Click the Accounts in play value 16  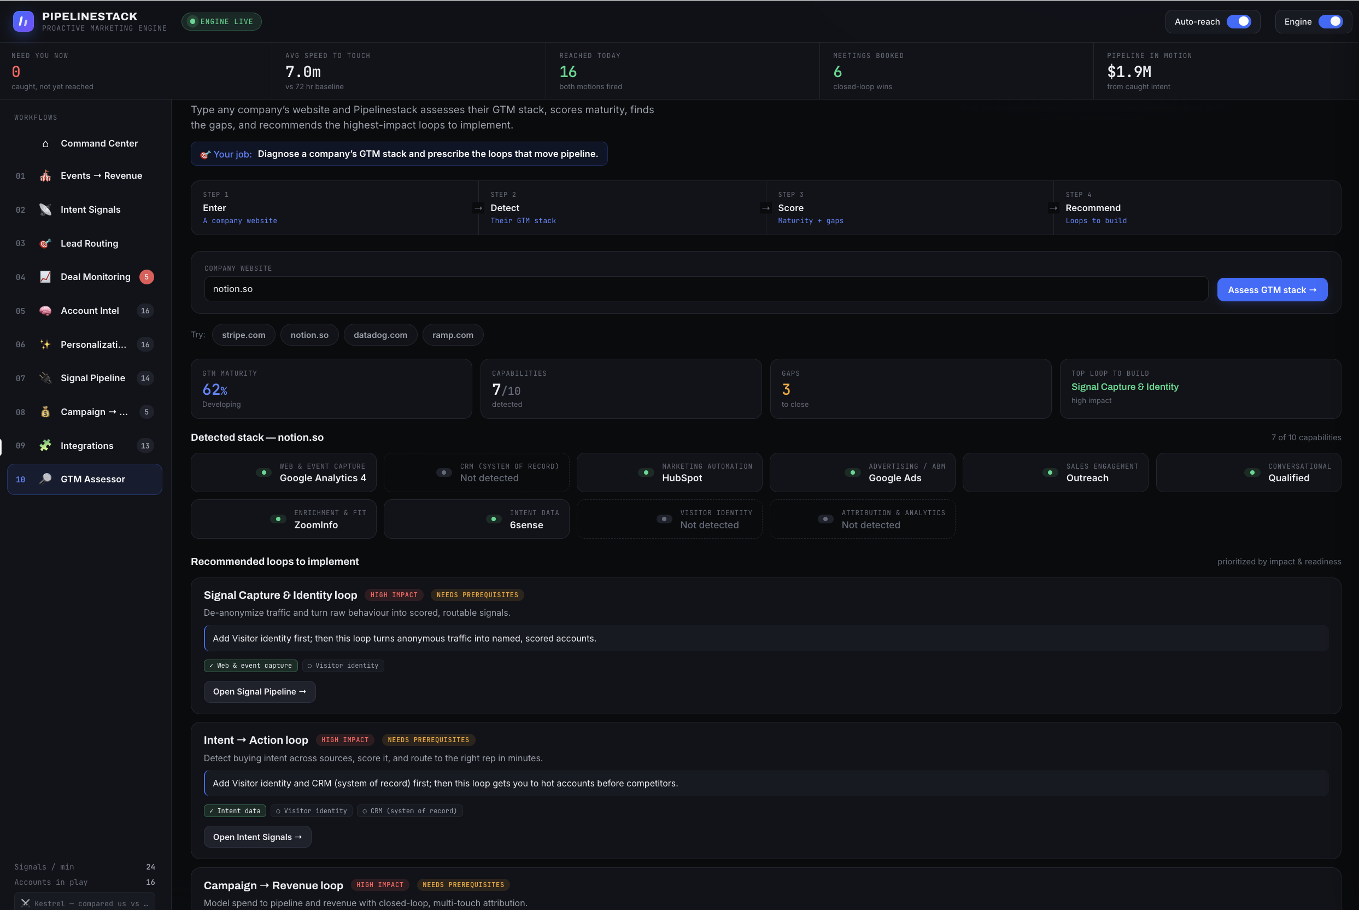150,882
